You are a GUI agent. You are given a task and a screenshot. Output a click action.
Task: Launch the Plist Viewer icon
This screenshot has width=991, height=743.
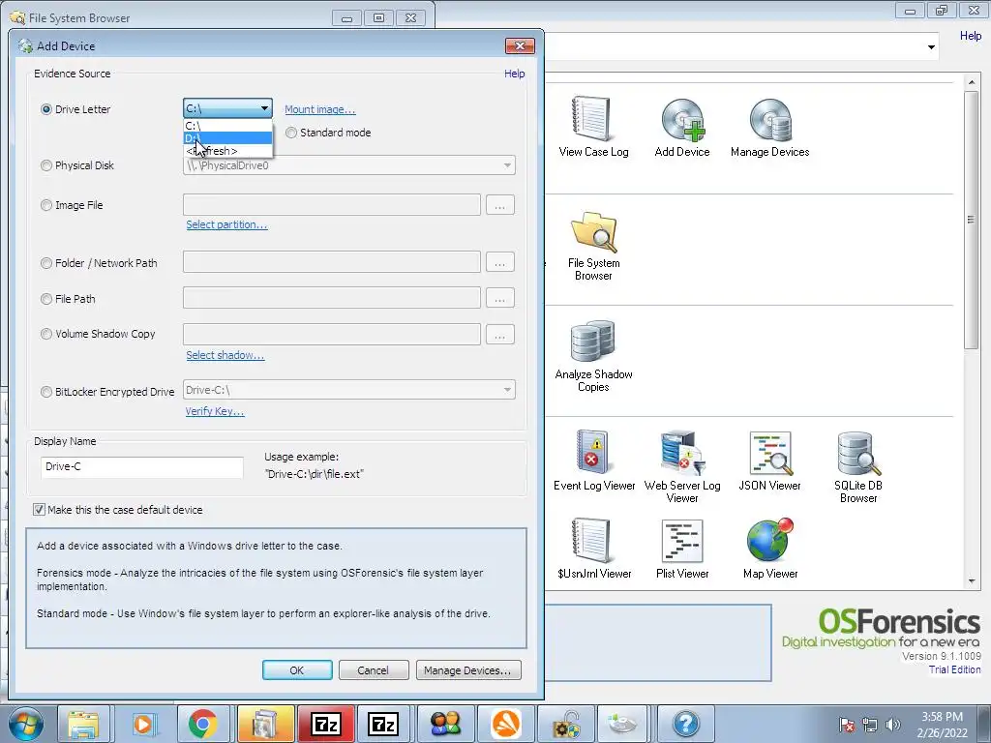682,549
